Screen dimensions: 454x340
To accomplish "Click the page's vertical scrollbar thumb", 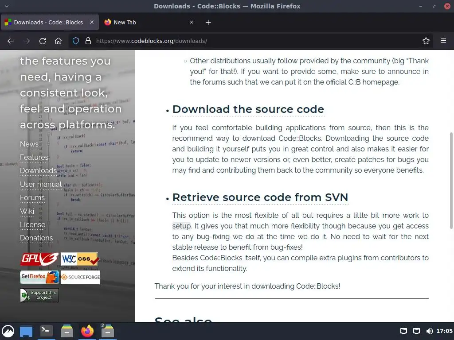I will pos(451,181).
